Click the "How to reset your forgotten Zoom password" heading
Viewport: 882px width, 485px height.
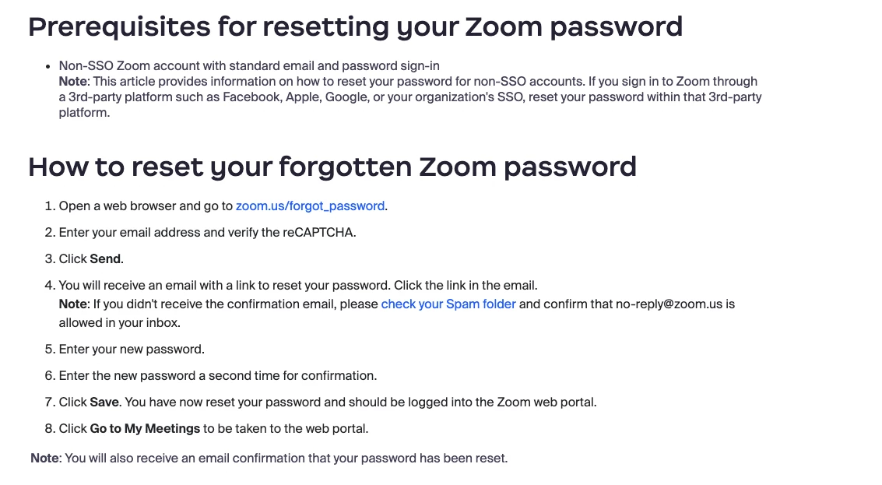click(332, 167)
